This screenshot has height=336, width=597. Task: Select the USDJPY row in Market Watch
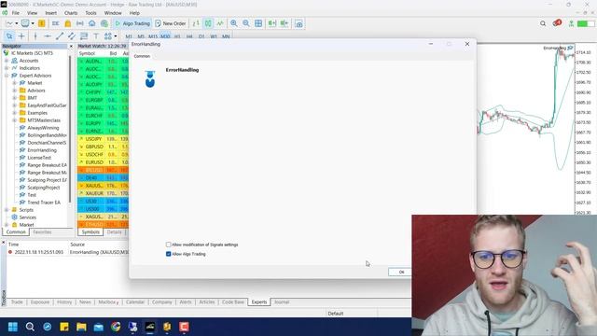pyautogui.click(x=103, y=139)
